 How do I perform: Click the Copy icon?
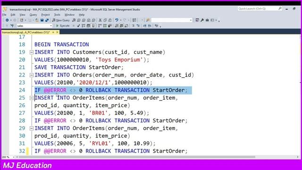105,20
